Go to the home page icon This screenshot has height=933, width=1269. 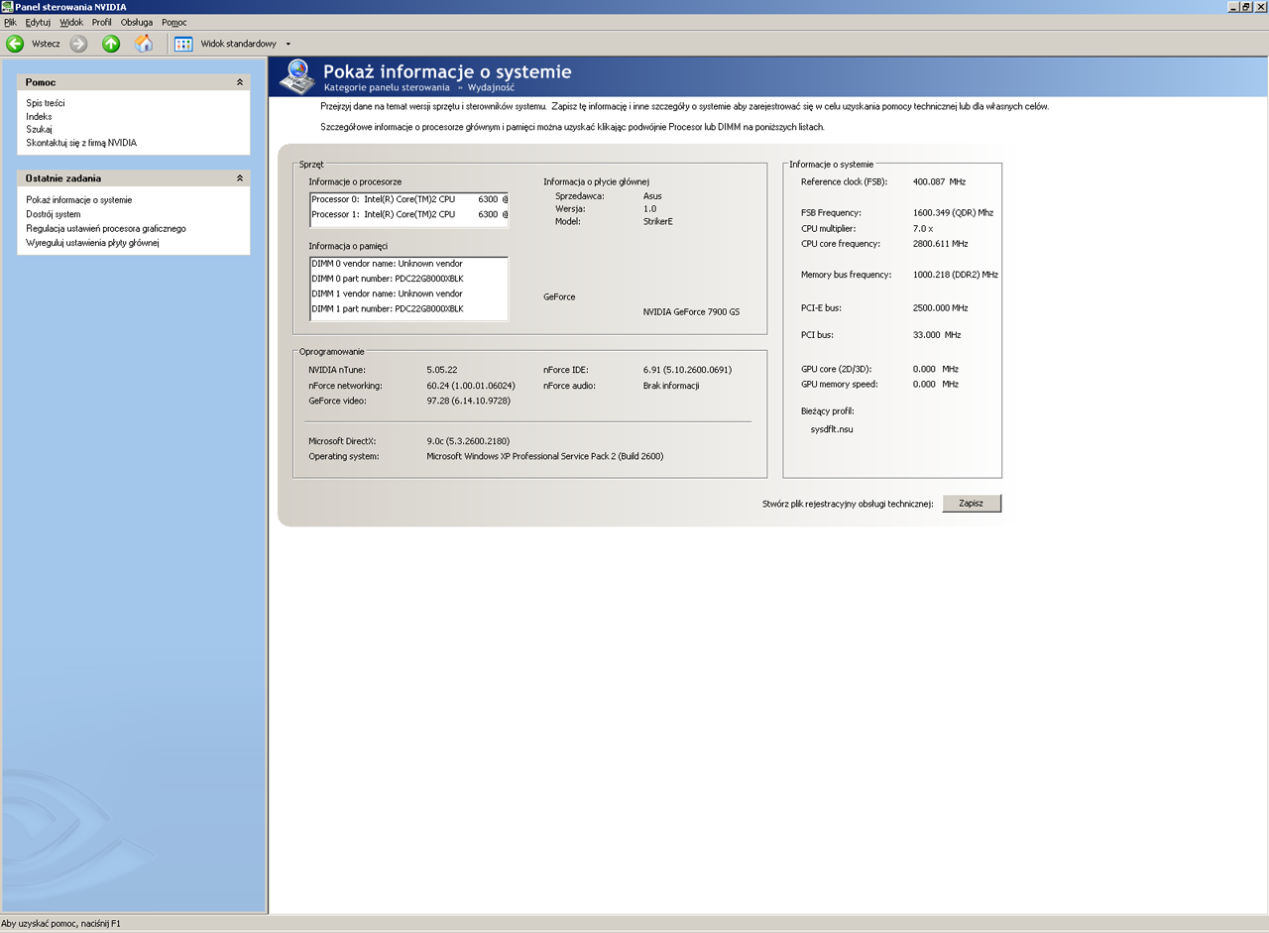click(144, 44)
